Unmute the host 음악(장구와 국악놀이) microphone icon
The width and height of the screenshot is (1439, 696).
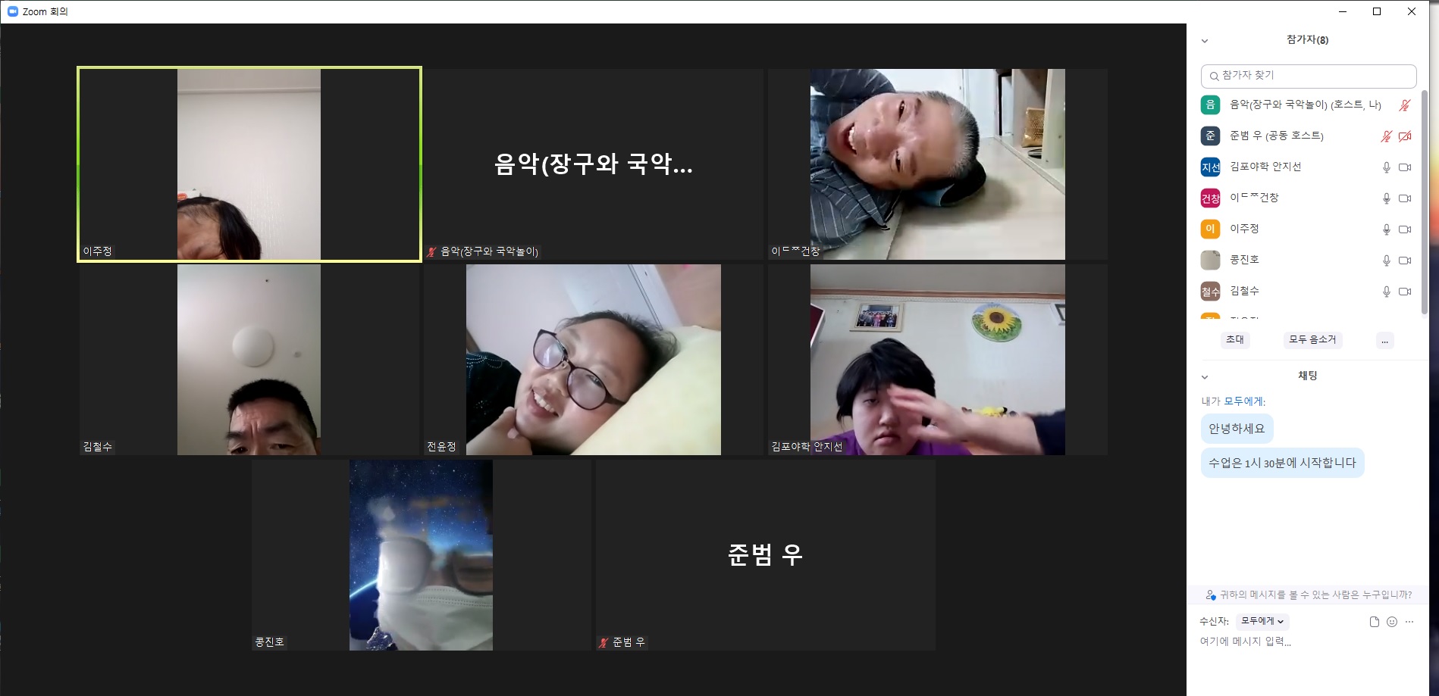point(1404,105)
